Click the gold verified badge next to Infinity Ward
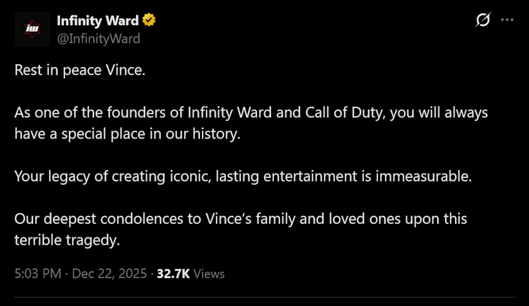The width and height of the screenshot is (529, 306). pyautogui.click(x=149, y=19)
